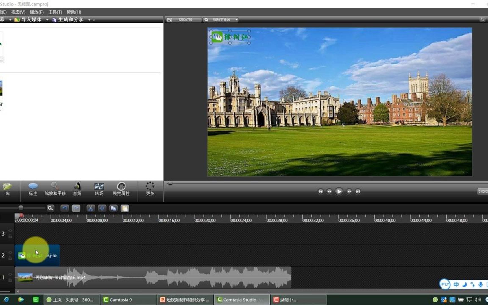Viewport: 488px width, 305px height.
Task: Click the Cut scissors icon
Action: [x=90, y=208]
